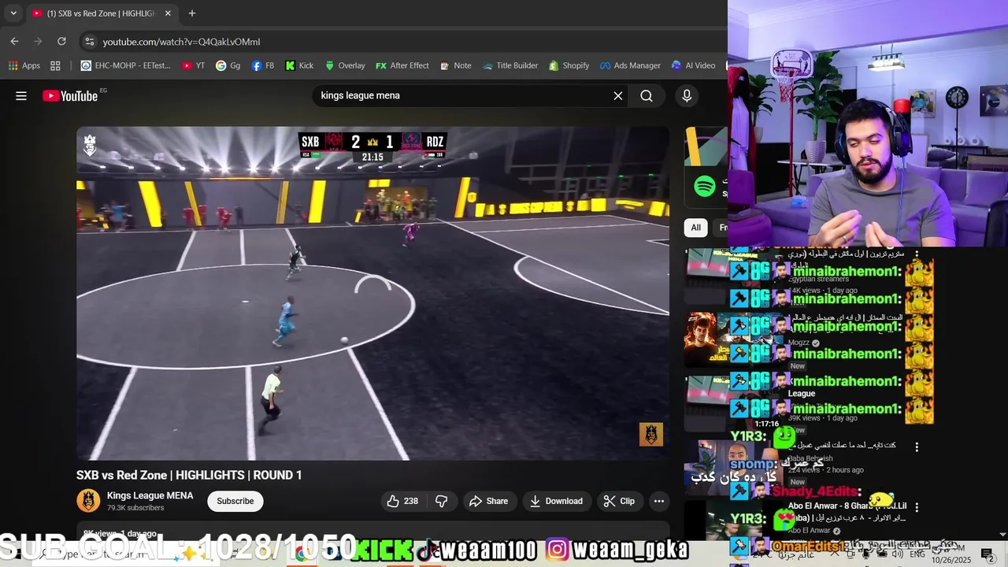Subscribe to Kings League MENA
Image resolution: width=1008 pixels, height=567 pixels.
(x=235, y=501)
